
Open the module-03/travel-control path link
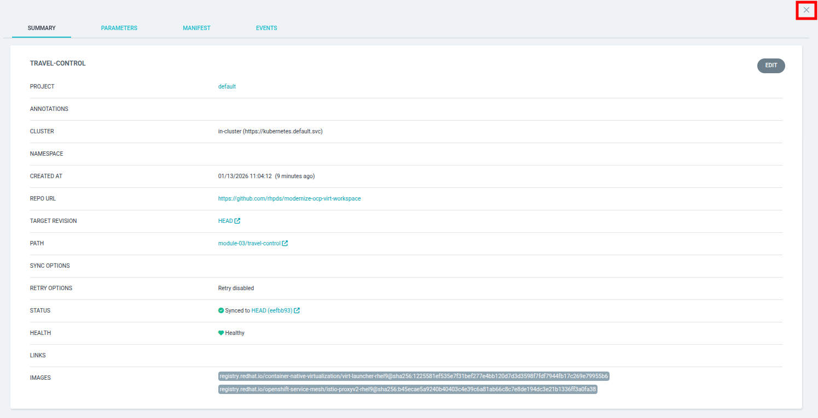pos(249,243)
